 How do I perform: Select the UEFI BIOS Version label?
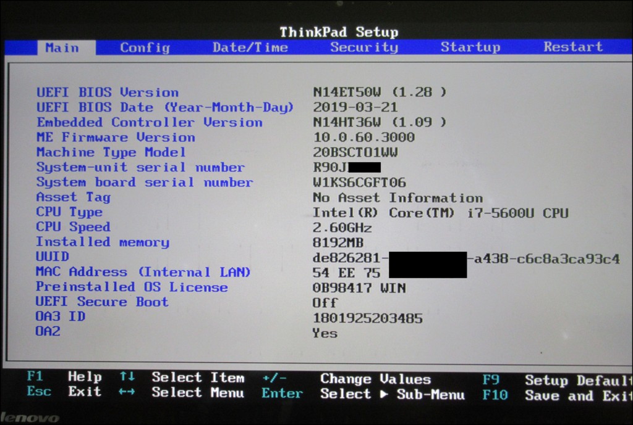coord(108,93)
